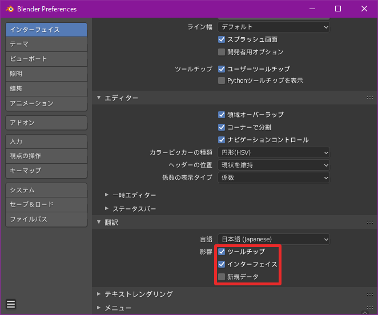Open the 言語 language dropdown
The height and width of the screenshot is (315, 378).
[274, 239]
